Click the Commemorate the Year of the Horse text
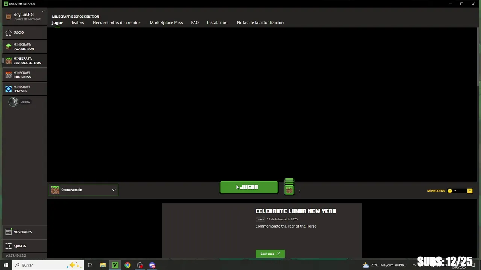 pos(286,226)
